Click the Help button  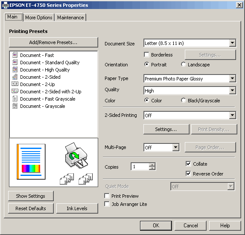point(225,226)
